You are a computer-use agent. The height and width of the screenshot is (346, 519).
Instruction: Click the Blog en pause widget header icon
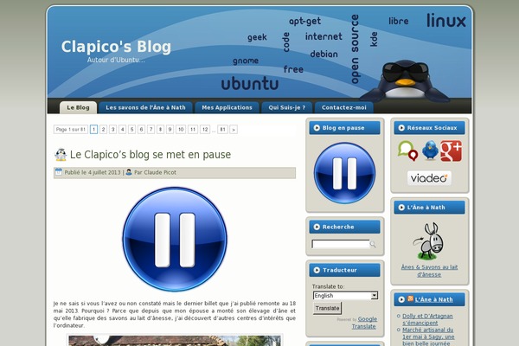pyautogui.click(x=317, y=128)
